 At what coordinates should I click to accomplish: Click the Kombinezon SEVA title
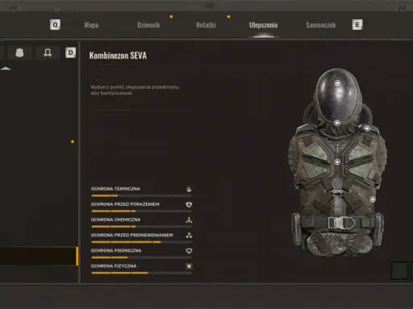tap(118, 56)
